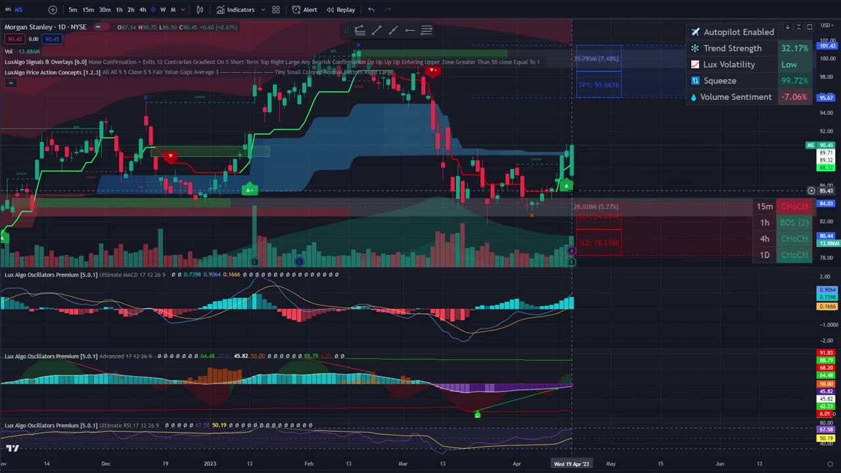Screen dimensions: 841x473
Task: Click the square maximize pane icon
Action: pyautogui.click(x=809, y=27)
